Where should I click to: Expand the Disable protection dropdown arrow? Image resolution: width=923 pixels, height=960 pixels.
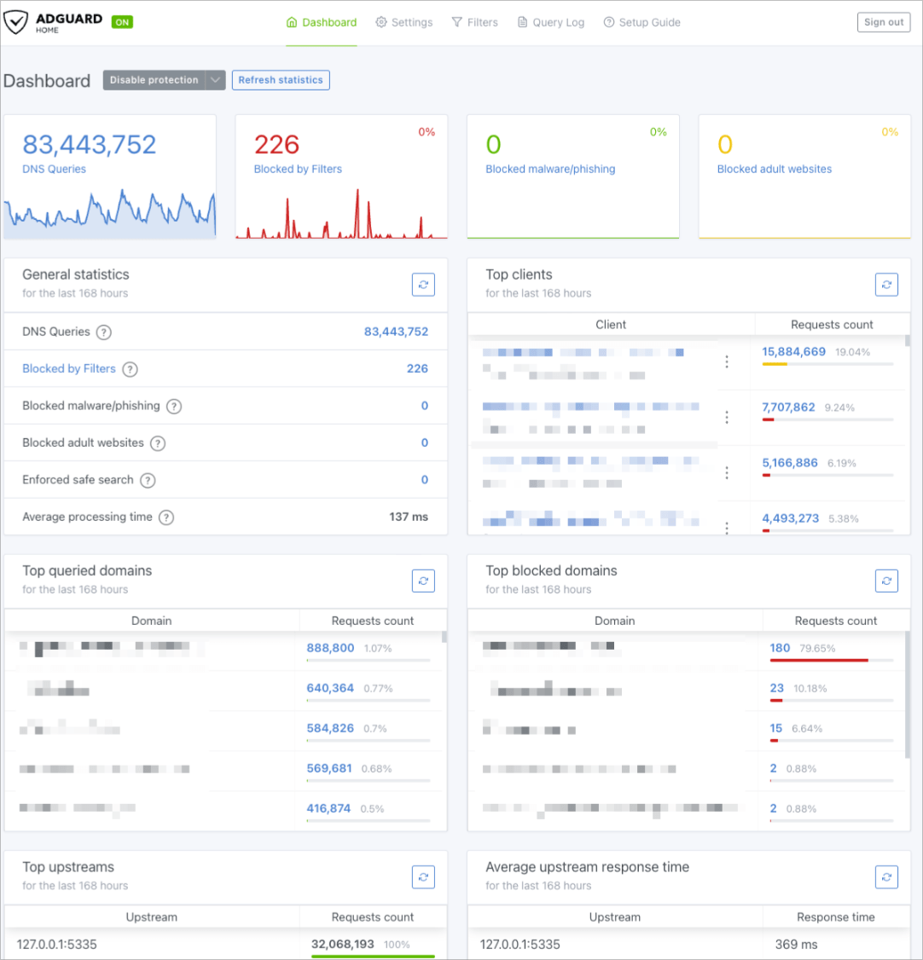click(x=215, y=80)
